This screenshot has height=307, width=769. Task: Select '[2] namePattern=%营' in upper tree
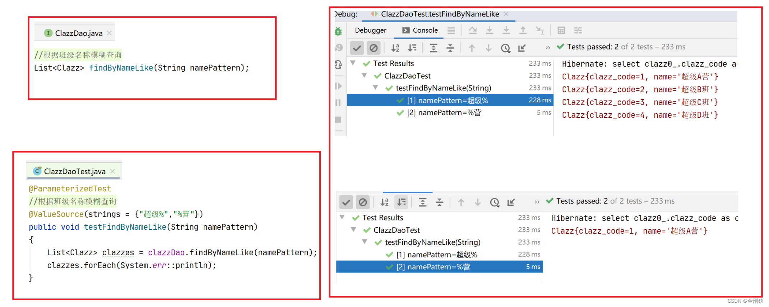coord(450,112)
